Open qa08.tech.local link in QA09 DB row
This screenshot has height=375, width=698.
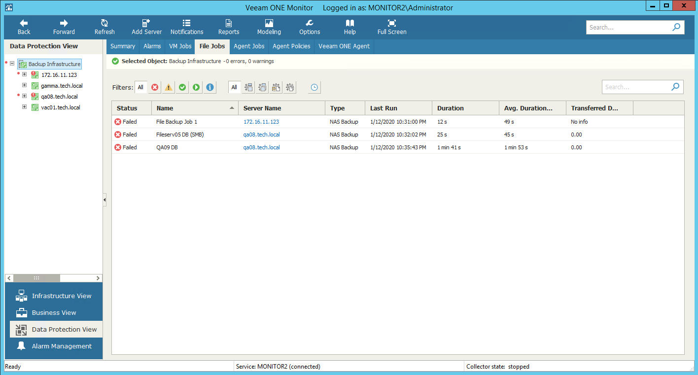[x=262, y=147]
